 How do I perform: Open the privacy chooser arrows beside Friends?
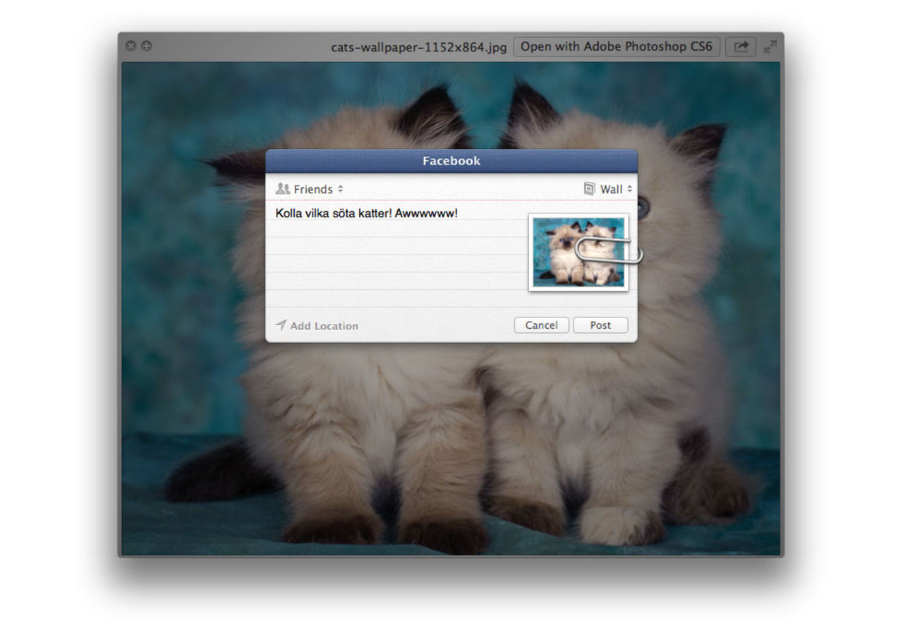[340, 188]
